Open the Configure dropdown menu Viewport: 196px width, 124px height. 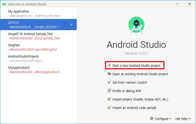tap(161, 119)
